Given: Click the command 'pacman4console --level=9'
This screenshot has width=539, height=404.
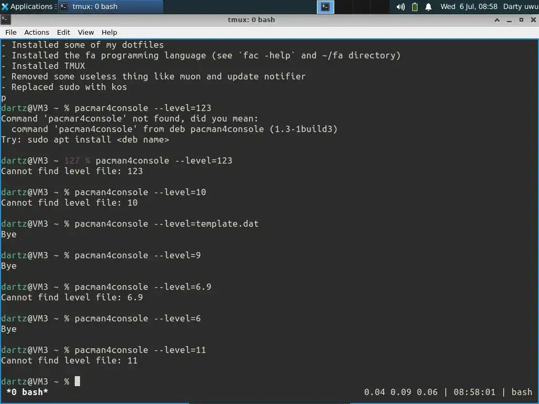Looking at the screenshot, I should [x=137, y=255].
